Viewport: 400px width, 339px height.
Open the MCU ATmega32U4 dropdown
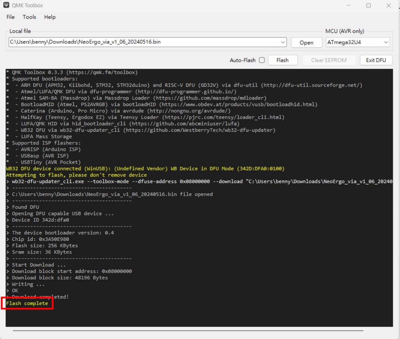[x=358, y=42]
